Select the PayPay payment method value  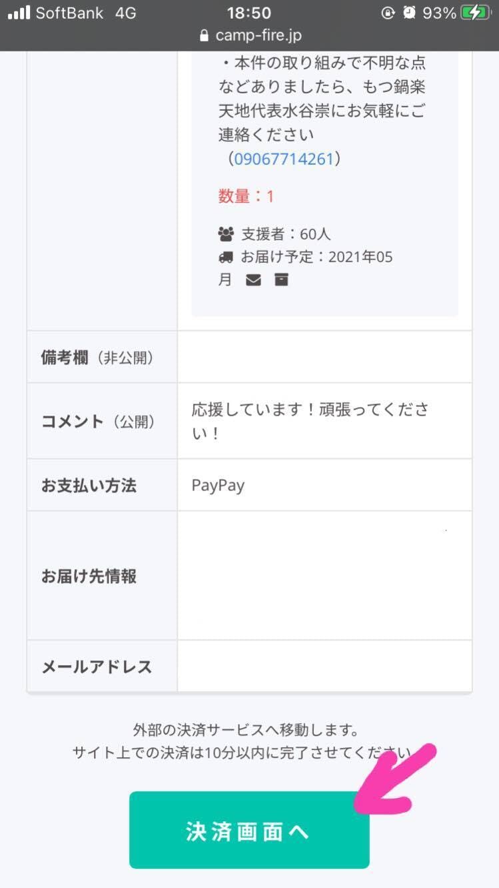point(218,485)
